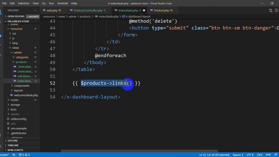The image size is (279, 157).
Task: Open the Run menu
Action: [x=51, y=3]
